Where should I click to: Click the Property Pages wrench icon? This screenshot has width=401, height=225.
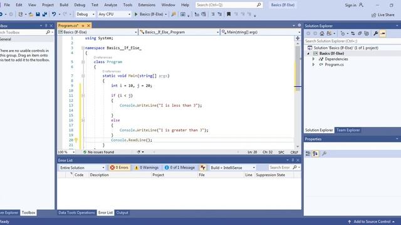click(324, 154)
